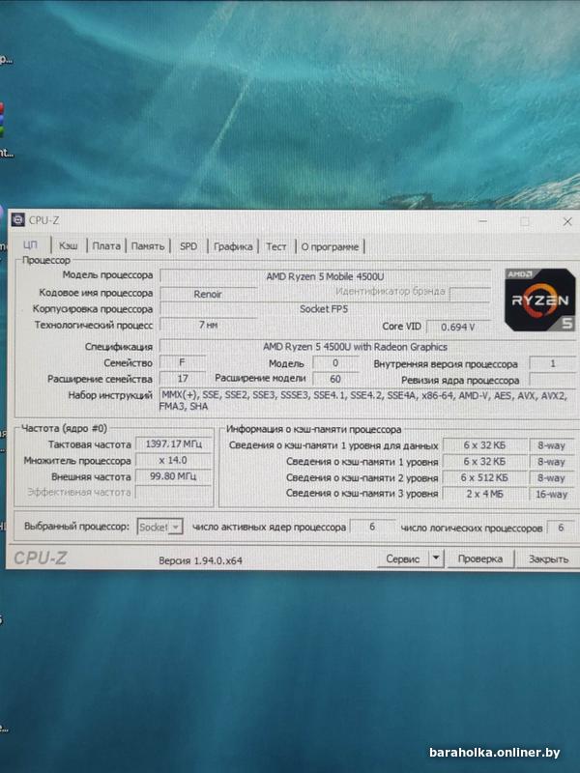Switch to the Графика tab
The height and width of the screenshot is (773, 580).
point(233,246)
